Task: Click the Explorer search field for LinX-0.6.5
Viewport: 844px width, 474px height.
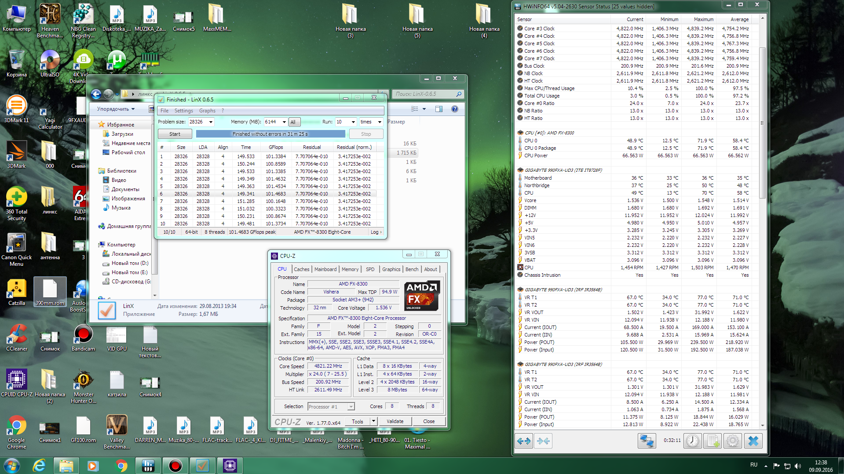Action: pyautogui.click(x=424, y=94)
